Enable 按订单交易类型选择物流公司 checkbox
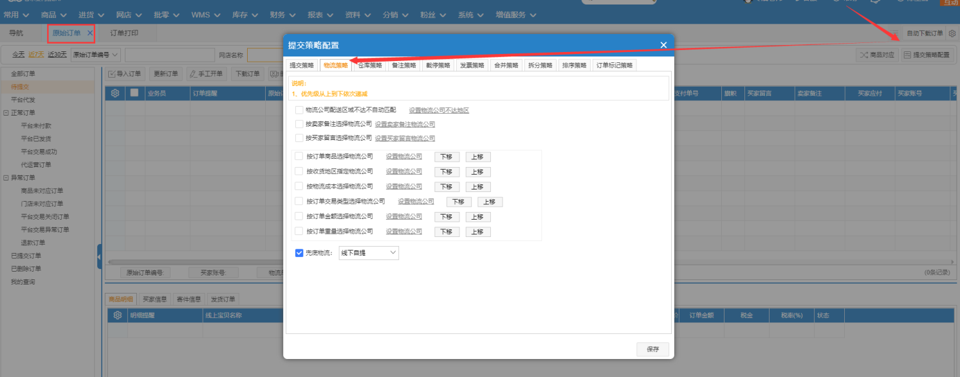960x377 pixels. [x=299, y=202]
